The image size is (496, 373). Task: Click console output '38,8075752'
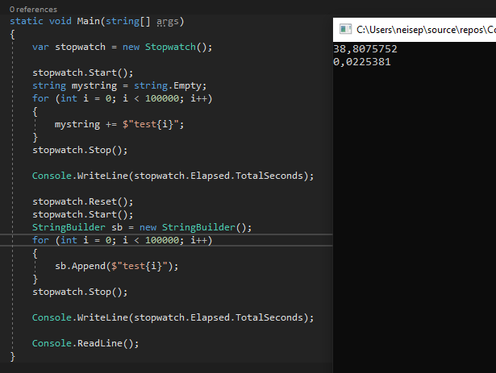click(x=365, y=49)
